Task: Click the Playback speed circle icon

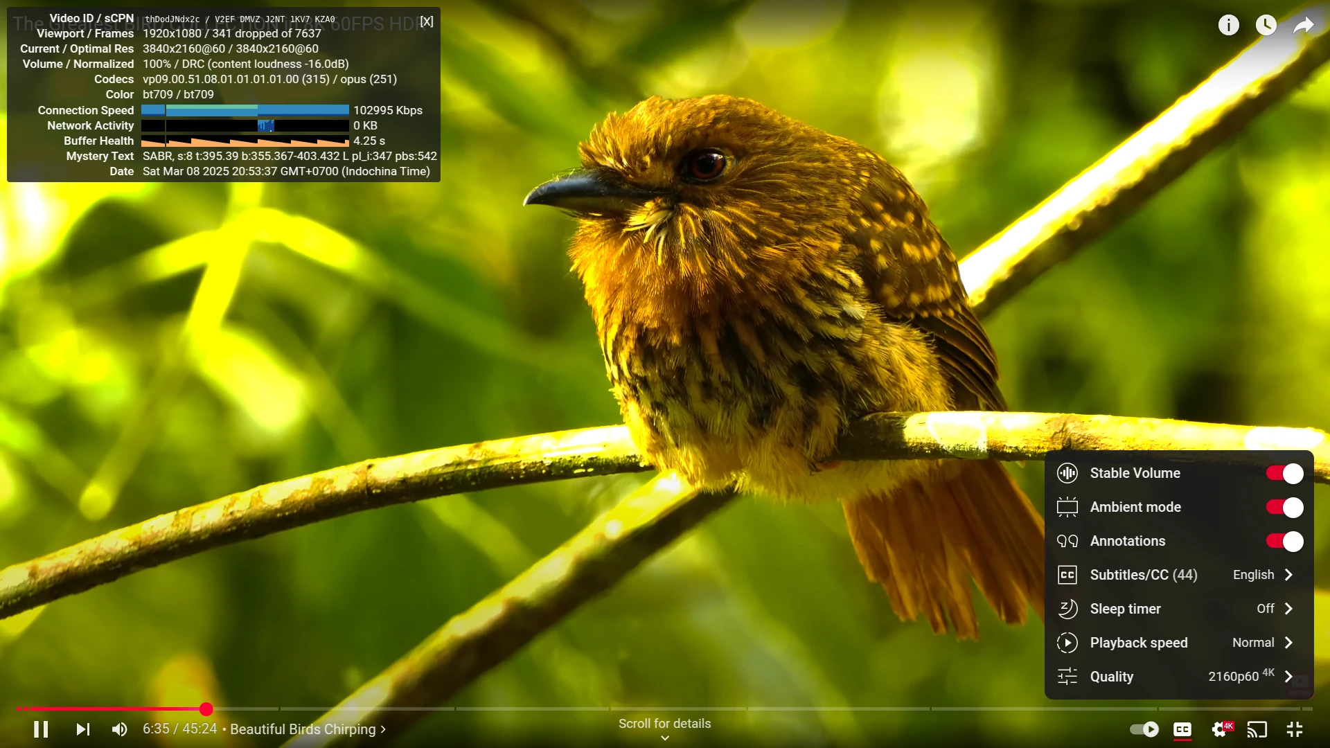Action: (1067, 643)
